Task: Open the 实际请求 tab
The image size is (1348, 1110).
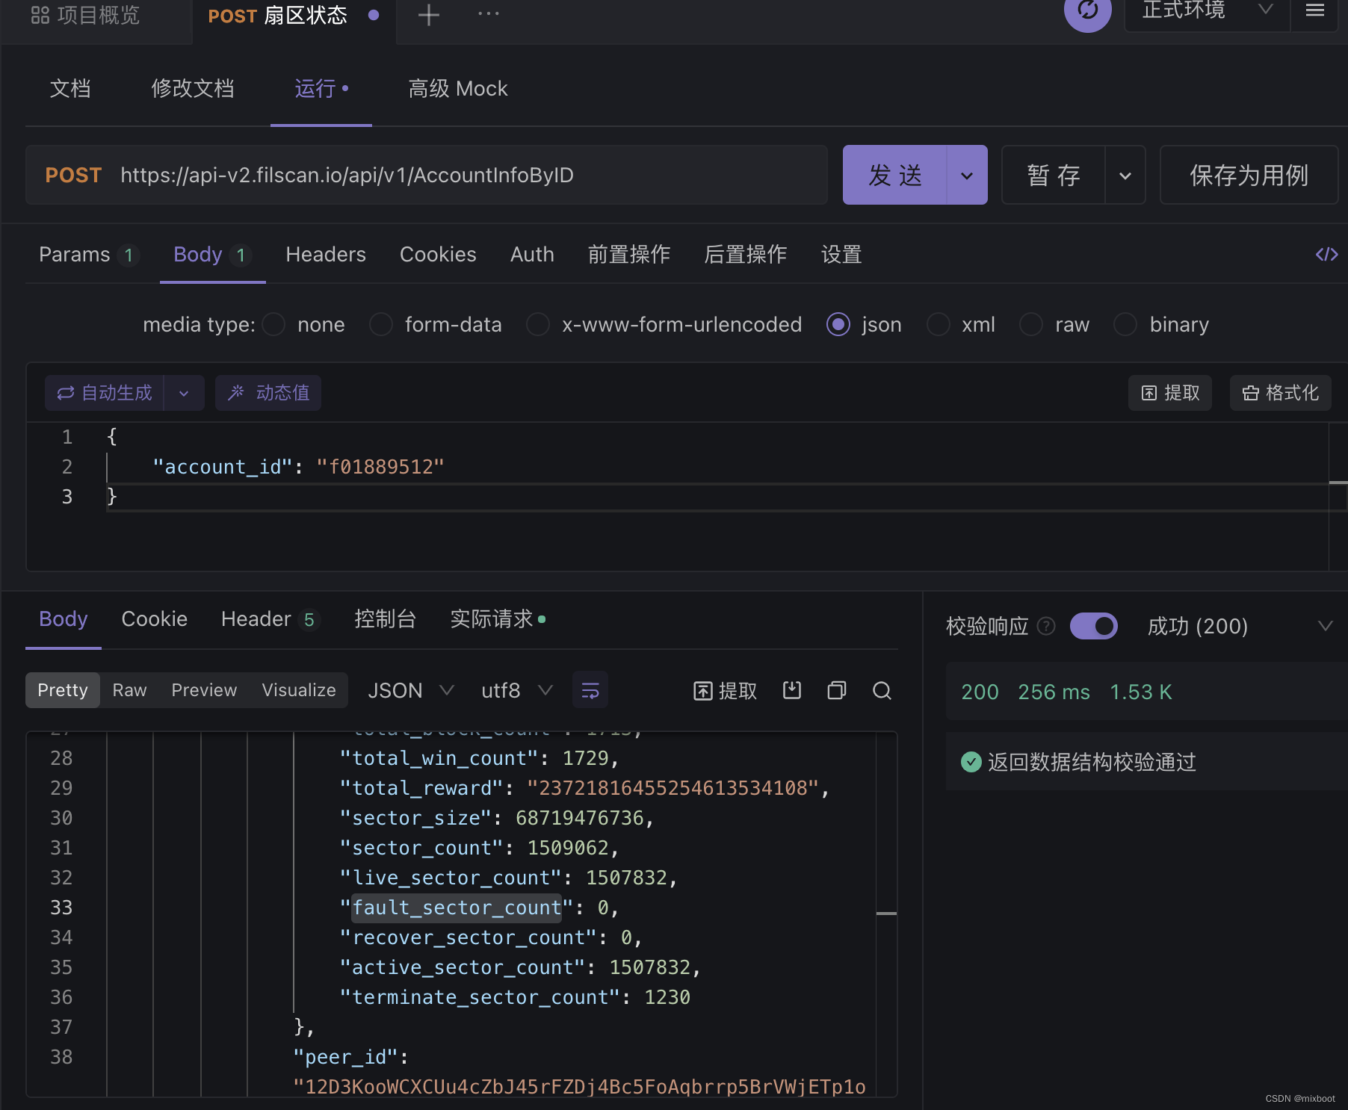Action: click(498, 619)
